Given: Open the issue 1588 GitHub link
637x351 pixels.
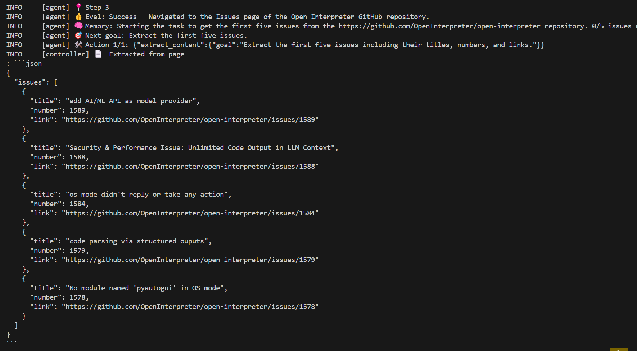Looking at the screenshot, I should 190,166.
